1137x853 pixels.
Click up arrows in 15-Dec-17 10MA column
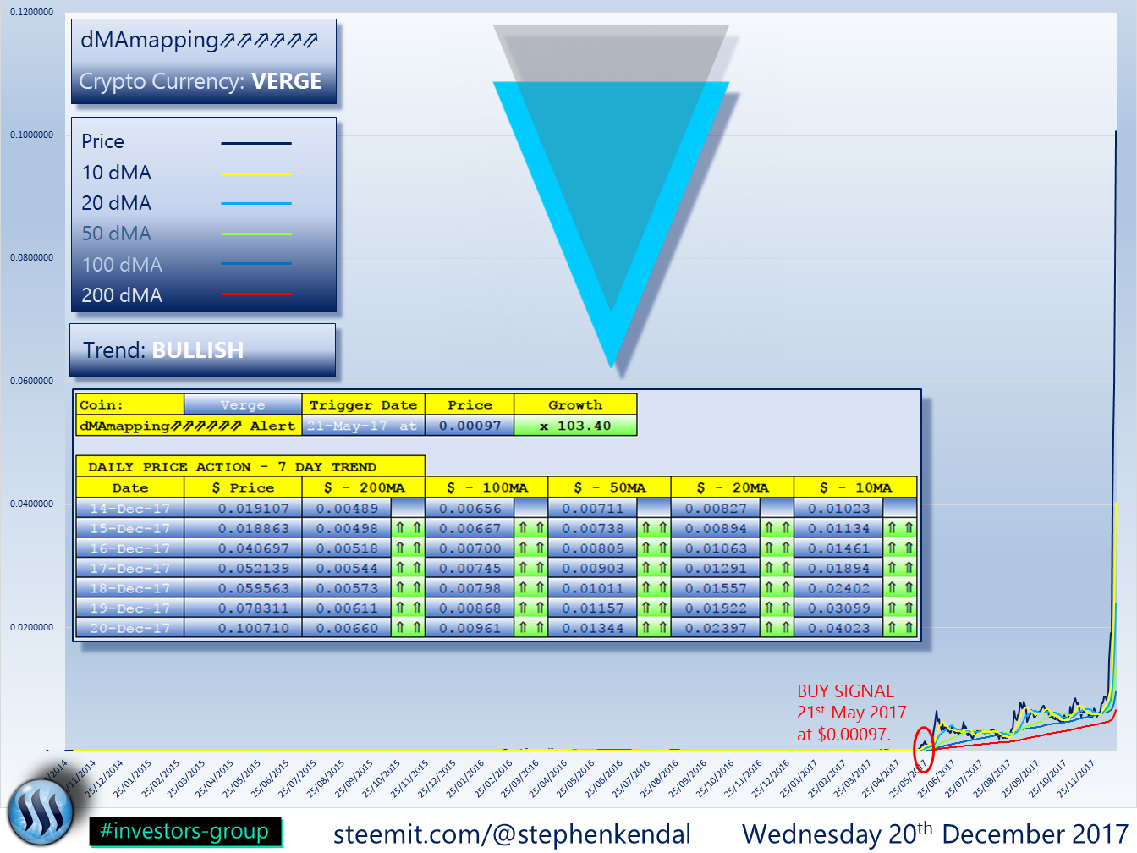click(899, 528)
